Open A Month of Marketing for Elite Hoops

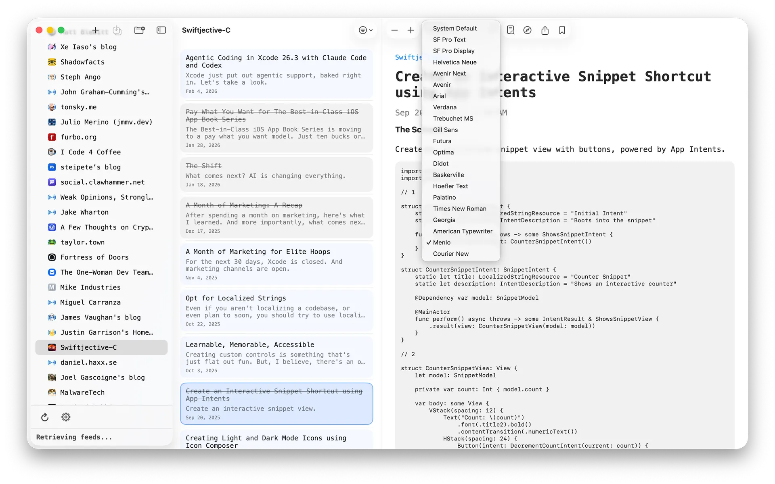tap(276, 264)
